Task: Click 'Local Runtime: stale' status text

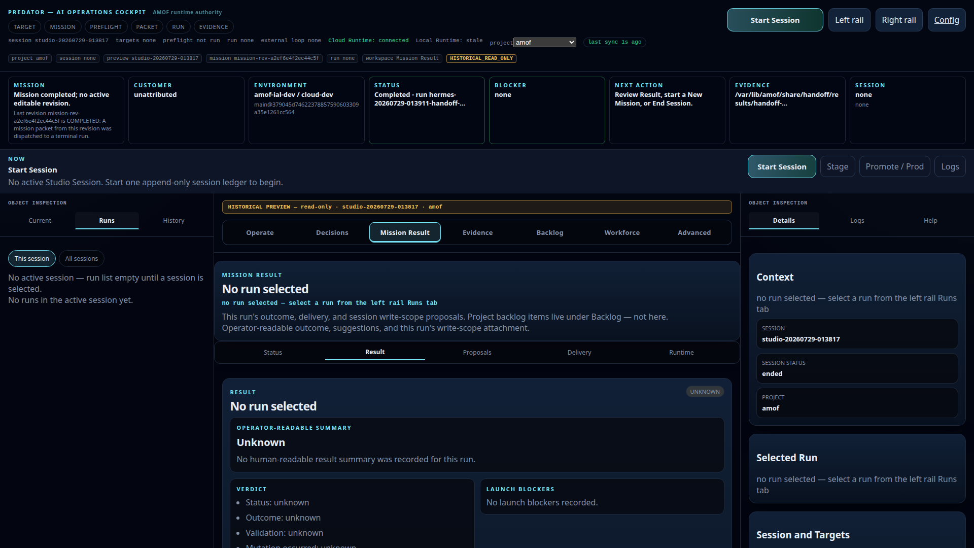Action: (449, 41)
